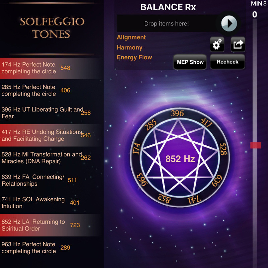Select 639 Hz FA Connecting/Relationships item

pyautogui.click(x=51, y=180)
